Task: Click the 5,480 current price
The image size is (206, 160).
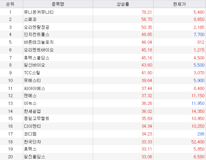Action: tap(199, 12)
